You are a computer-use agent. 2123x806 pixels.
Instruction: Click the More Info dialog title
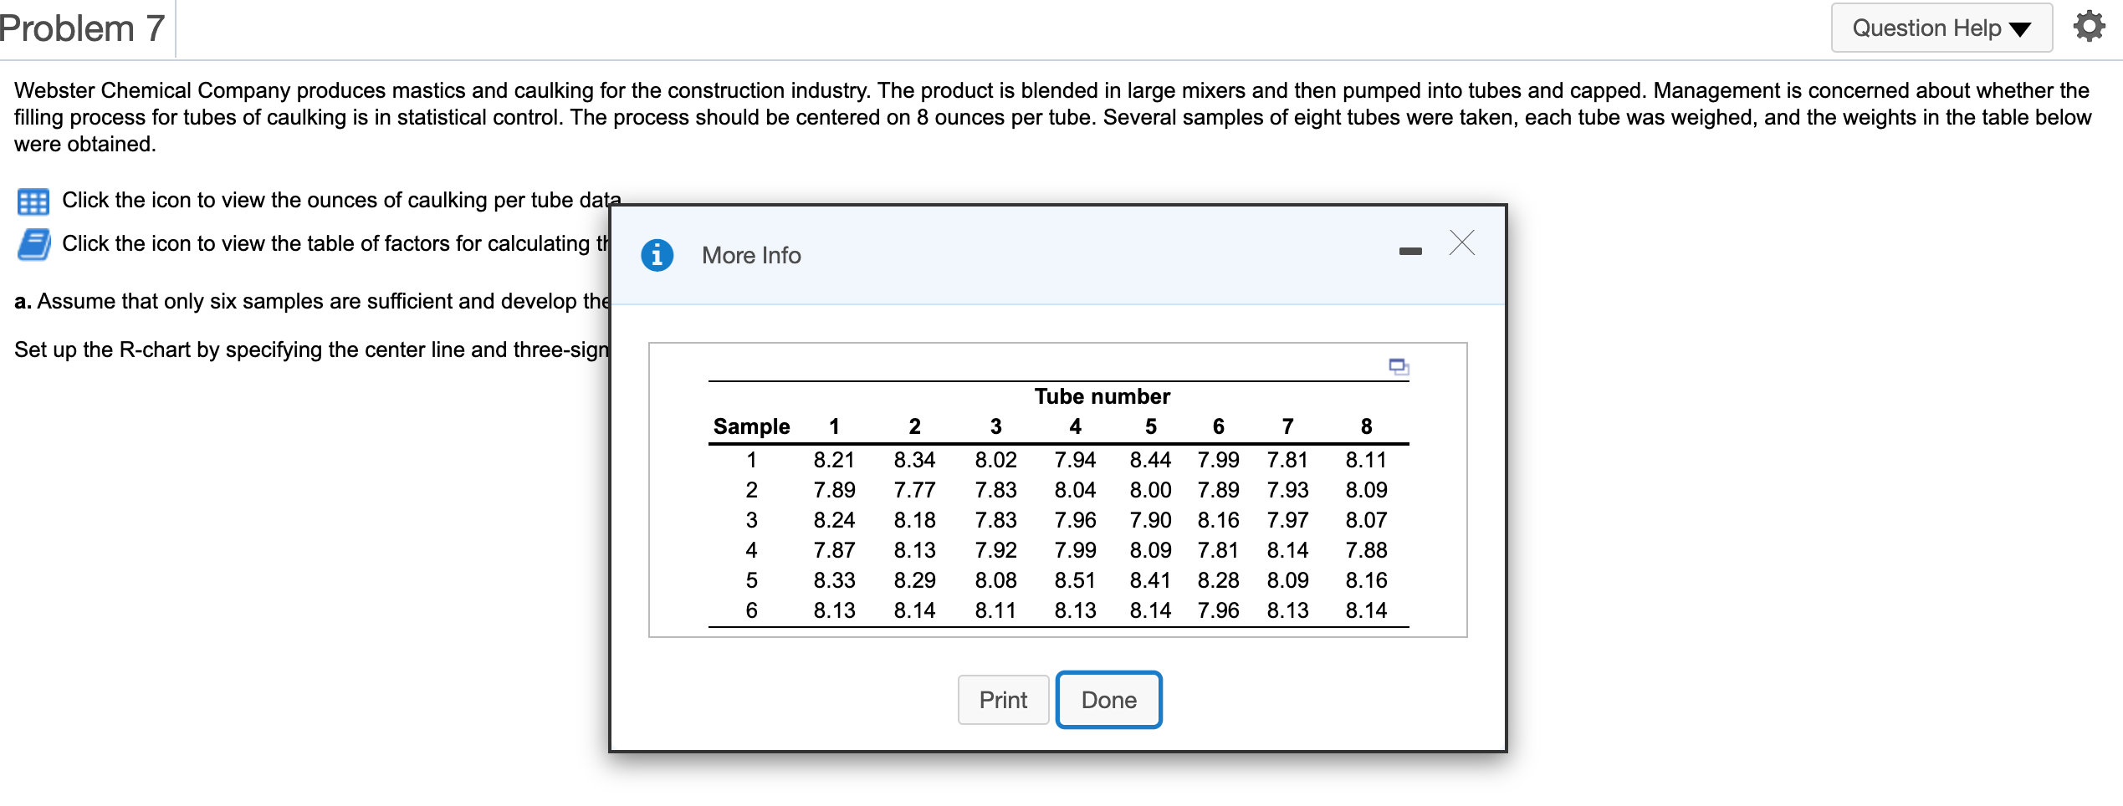751,256
